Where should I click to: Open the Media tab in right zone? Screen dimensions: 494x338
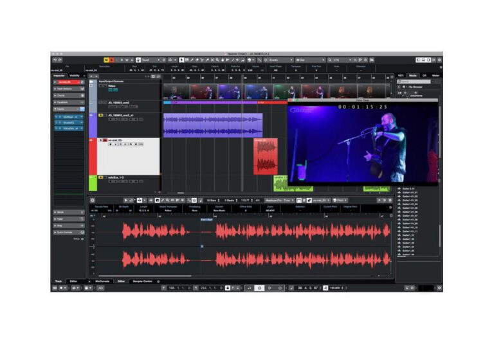coord(413,76)
